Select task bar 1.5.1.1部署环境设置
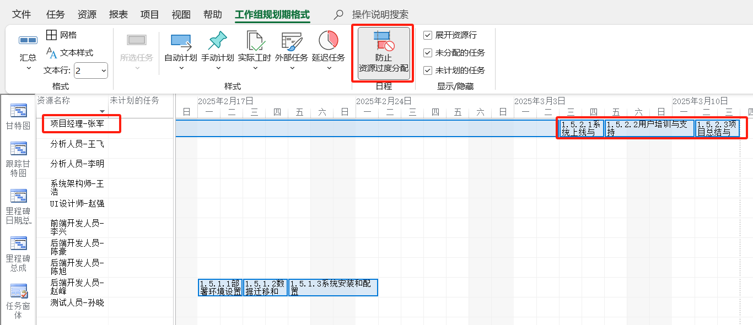Screen dimensions: 753x325 pos(220,288)
